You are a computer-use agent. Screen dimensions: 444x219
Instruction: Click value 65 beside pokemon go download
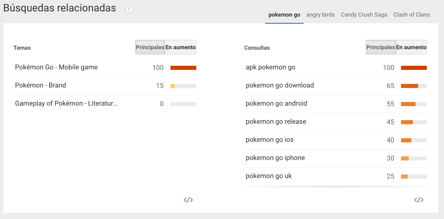[390, 86]
